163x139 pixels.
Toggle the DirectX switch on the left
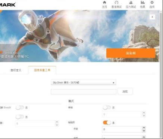point(20,108)
